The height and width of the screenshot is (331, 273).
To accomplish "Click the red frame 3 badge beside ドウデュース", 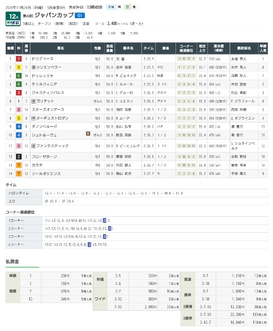I will tap(19, 59).
